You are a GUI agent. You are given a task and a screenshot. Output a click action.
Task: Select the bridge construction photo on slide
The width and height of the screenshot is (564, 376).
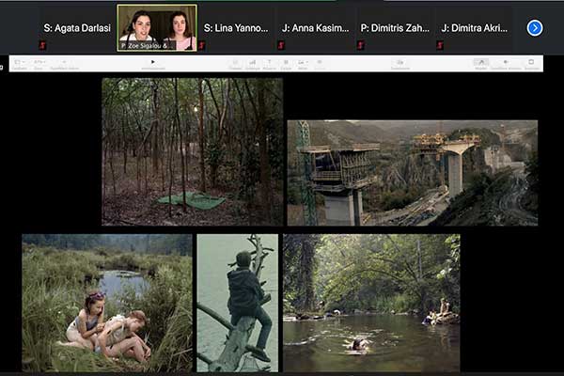[x=412, y=172]
